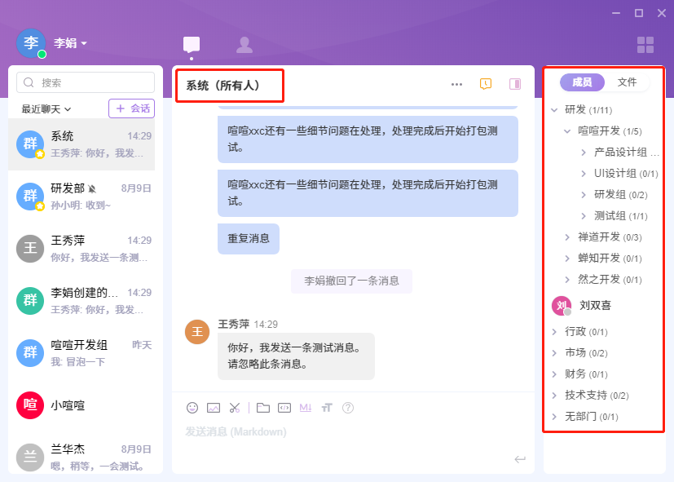Open the 最近聊天 filter dropdown
The image size is (674, 482).
[46, 108]
